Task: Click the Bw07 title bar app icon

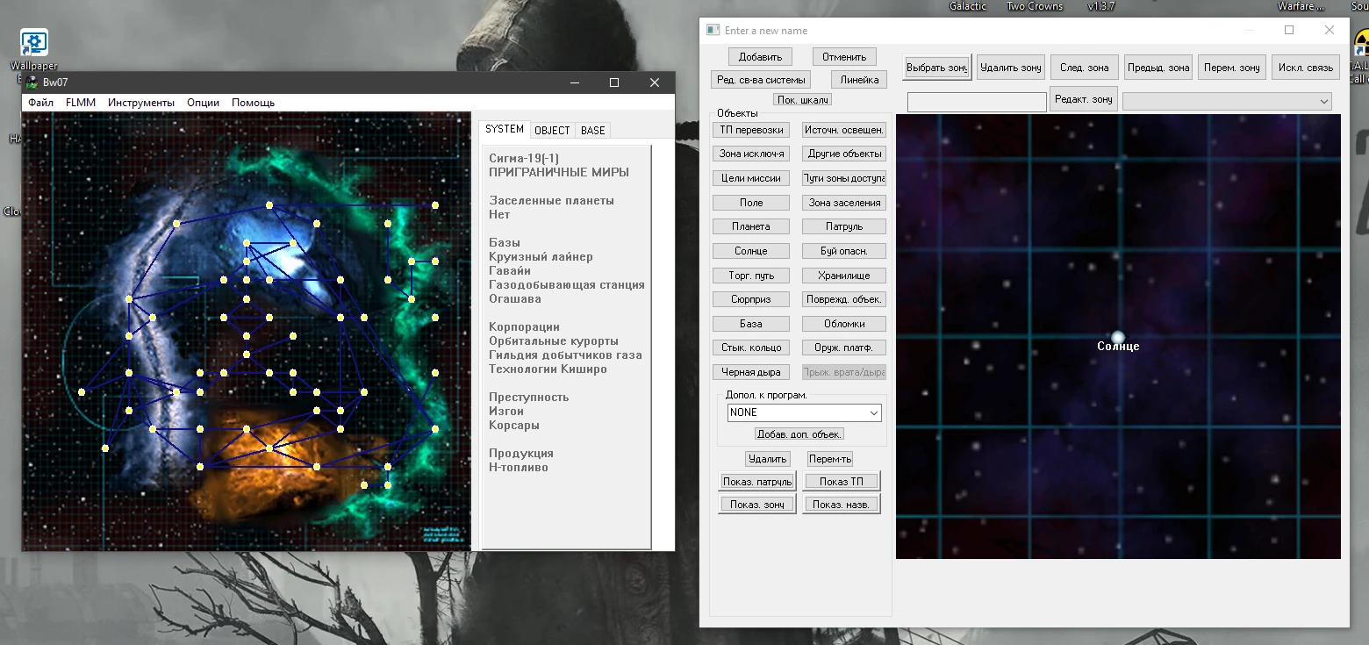Action: [32, 82]
